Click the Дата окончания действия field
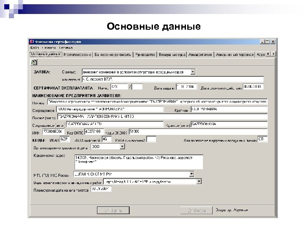The height and width of the screenshot is (229, 305). click(x=253, y=87)
